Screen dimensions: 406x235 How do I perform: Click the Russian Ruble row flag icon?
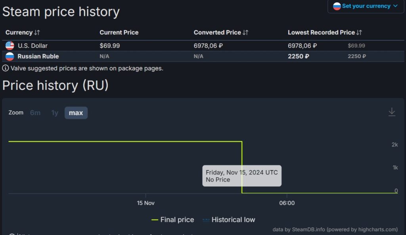(x=10, y=56)
